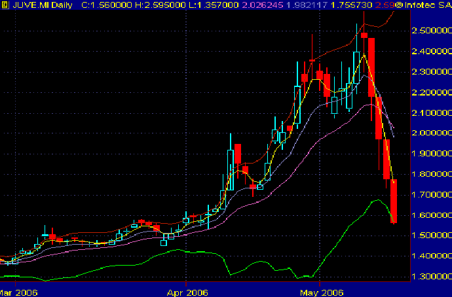Select the Mar 2006 date axis label

pos(19,292)
